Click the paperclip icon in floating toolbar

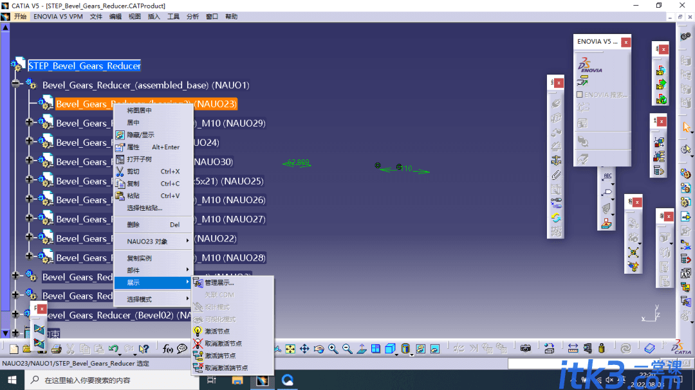(556, 175)
